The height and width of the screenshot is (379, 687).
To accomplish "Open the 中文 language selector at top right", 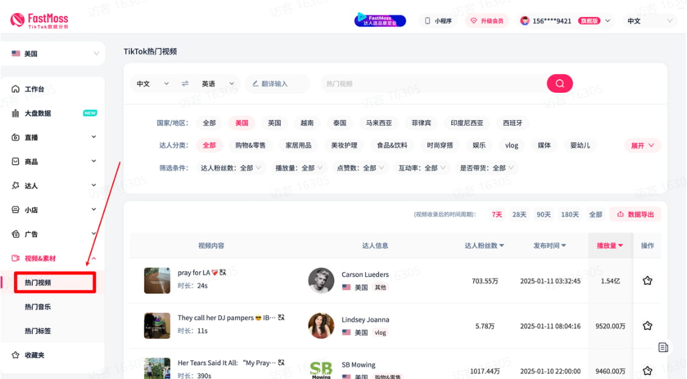I will pos(649,21).
